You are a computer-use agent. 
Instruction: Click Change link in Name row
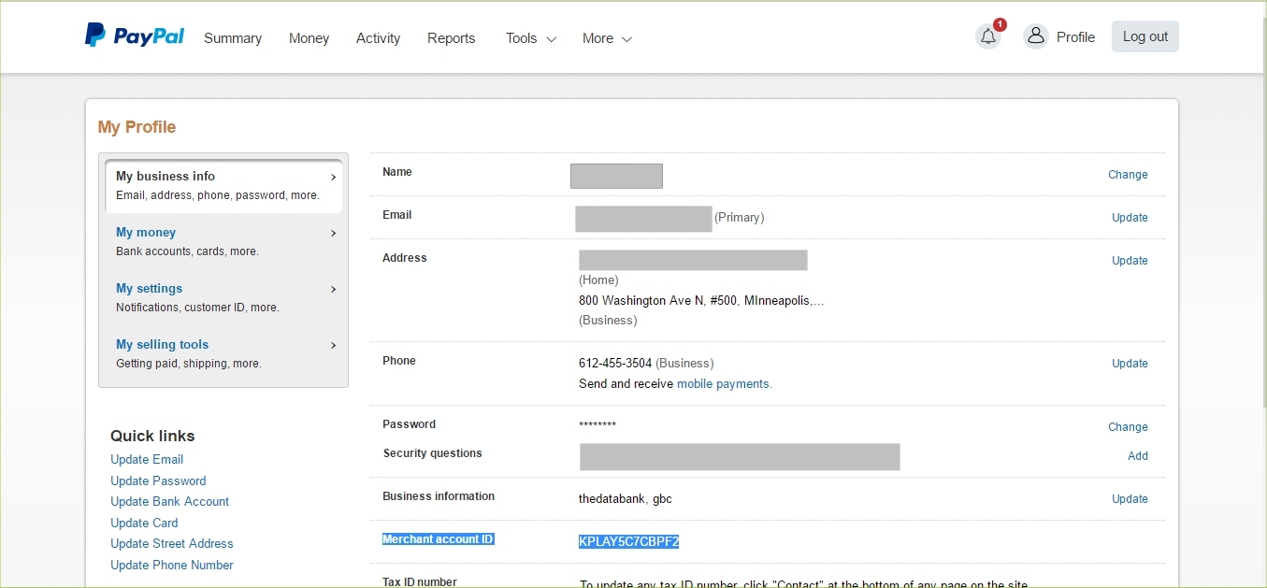click(1128, 175)
